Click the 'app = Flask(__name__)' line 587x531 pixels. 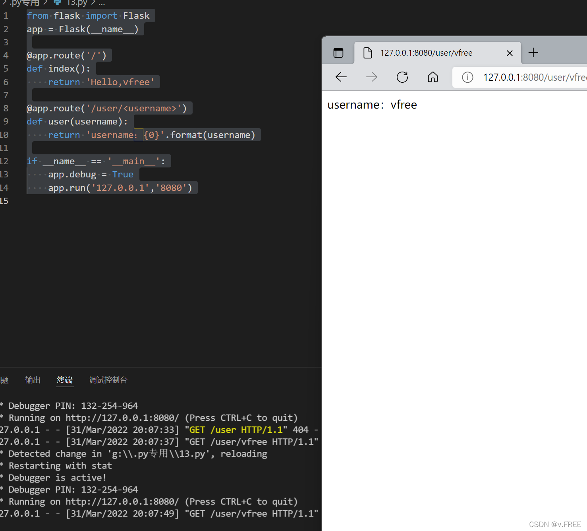pyautogui.click(x=83, y=29)
